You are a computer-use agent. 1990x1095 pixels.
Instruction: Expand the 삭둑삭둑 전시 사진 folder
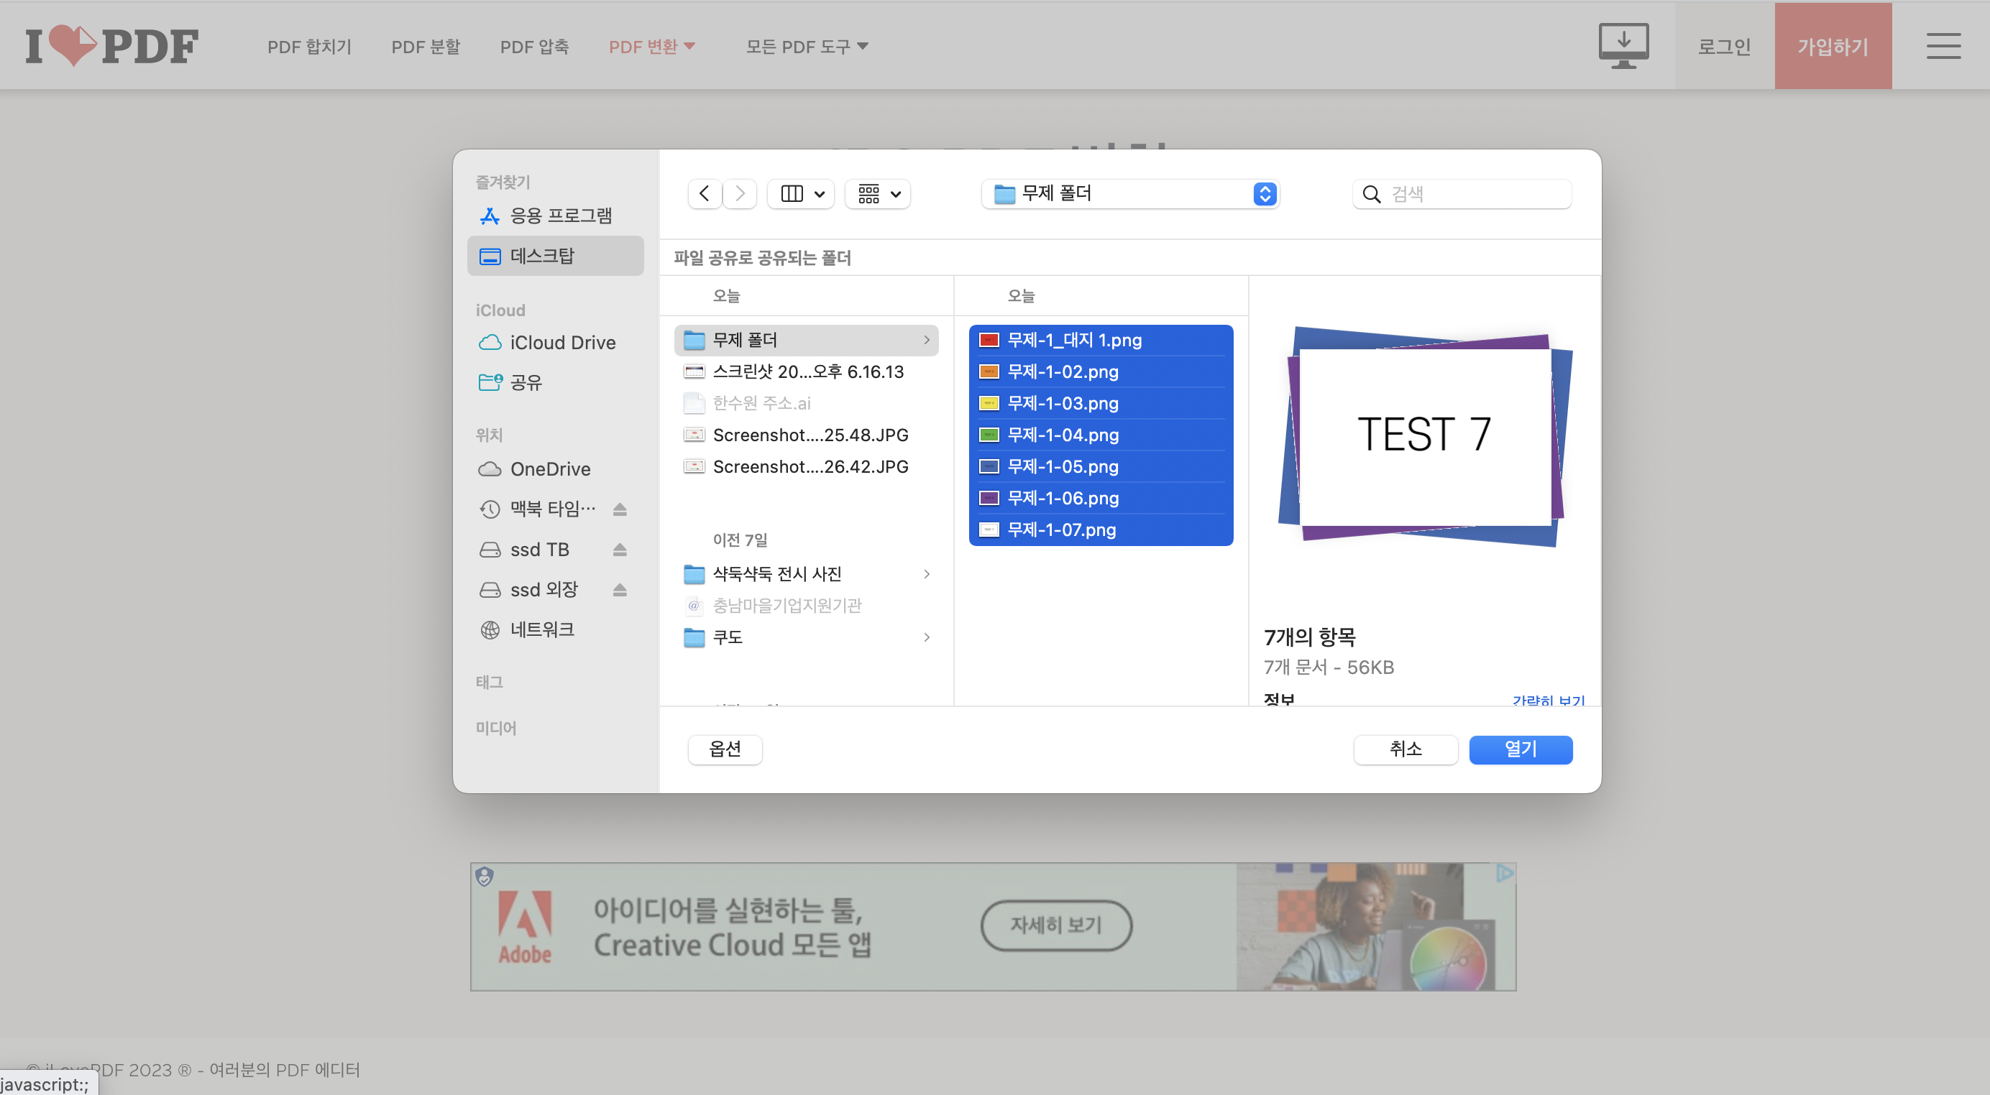pyautogui.click(x=926, y=575)
